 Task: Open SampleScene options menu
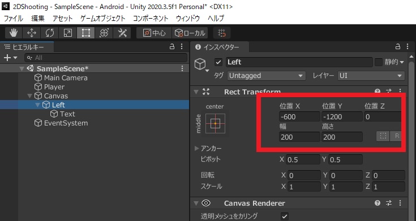click(x=182, y=68)
